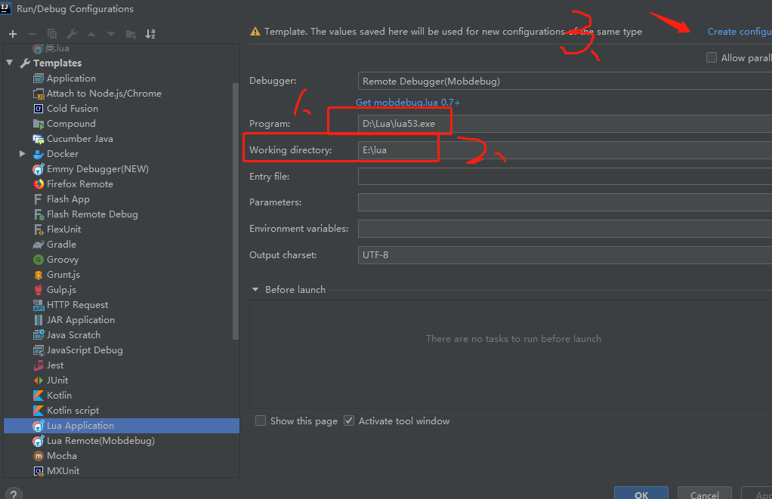Create new folder via toolbar icon
Image resolution: width=772 pixels, height=499 pixels.
pos(131,34)
